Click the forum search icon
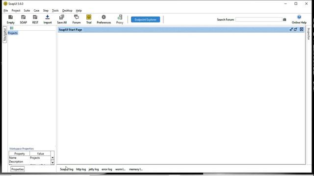This screenshot has width=314, height=176. pyautogui.click(x=285, y=20)
